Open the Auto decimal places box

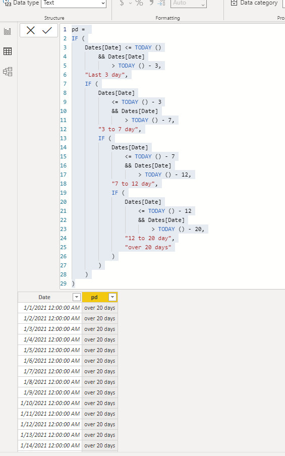[x=189, y=3]
